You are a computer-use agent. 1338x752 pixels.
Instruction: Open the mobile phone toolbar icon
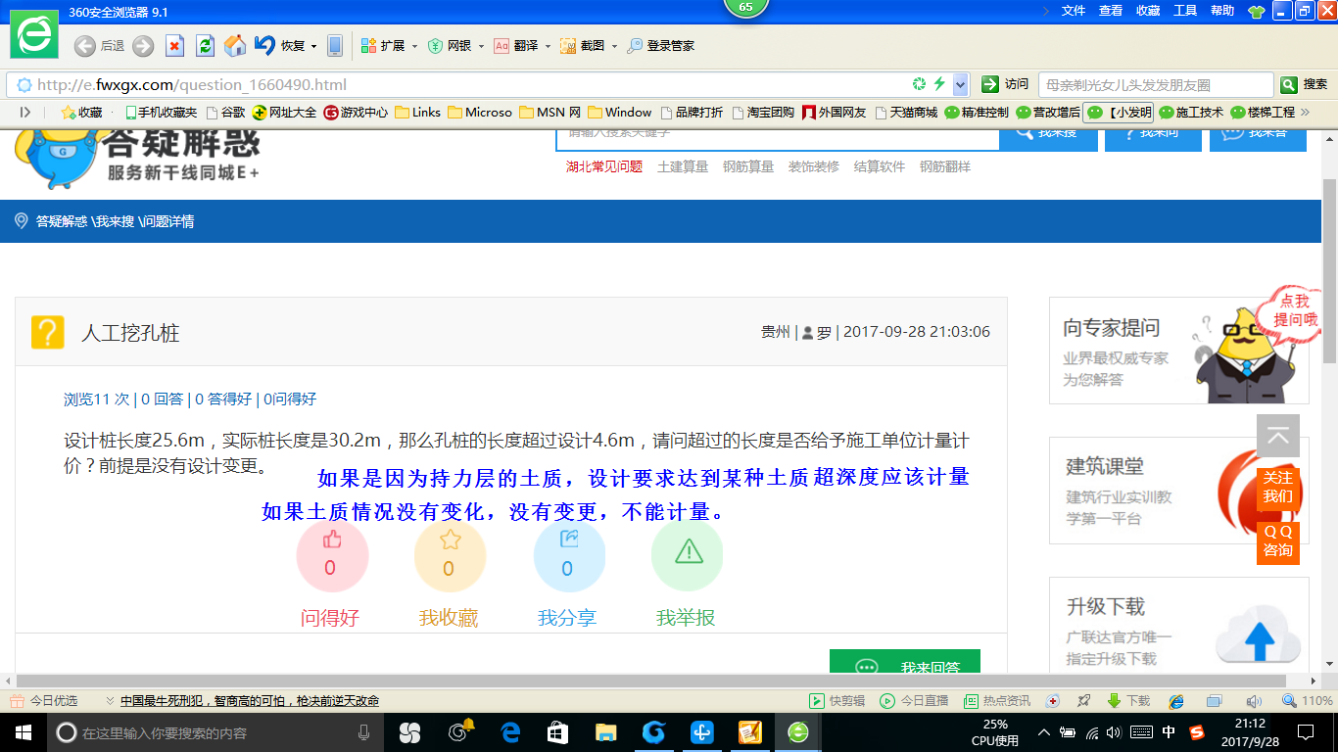pyautogui.click(x=335, y=46)
